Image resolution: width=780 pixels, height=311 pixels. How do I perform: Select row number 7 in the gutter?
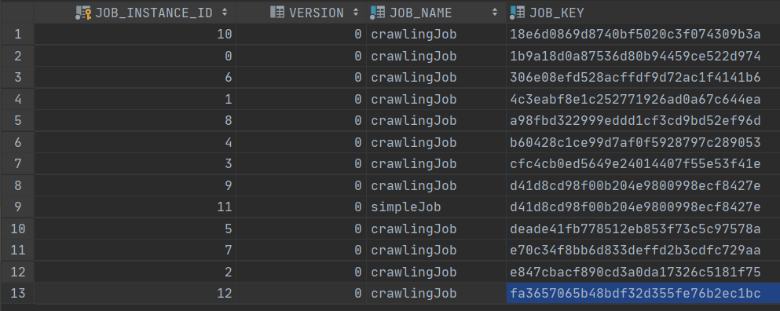click(17, 163)
